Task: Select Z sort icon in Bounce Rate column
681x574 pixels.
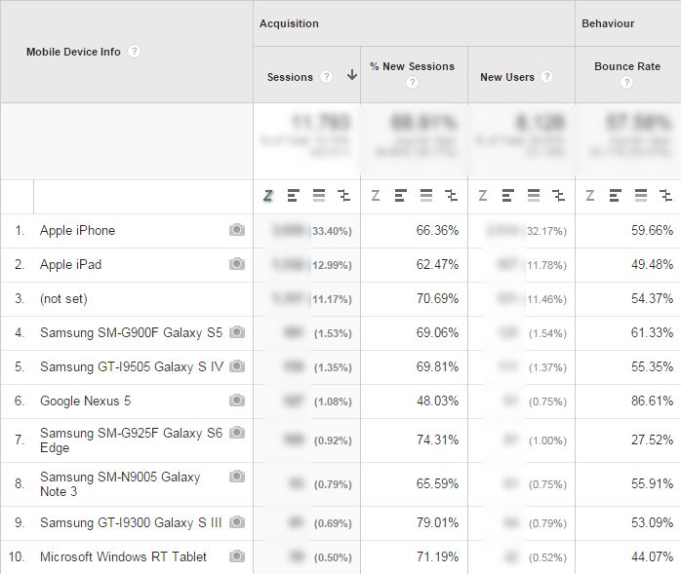Action: point(590,196)
